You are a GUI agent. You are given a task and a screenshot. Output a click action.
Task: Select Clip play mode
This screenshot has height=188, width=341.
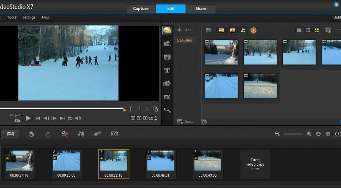coord(18,121)
